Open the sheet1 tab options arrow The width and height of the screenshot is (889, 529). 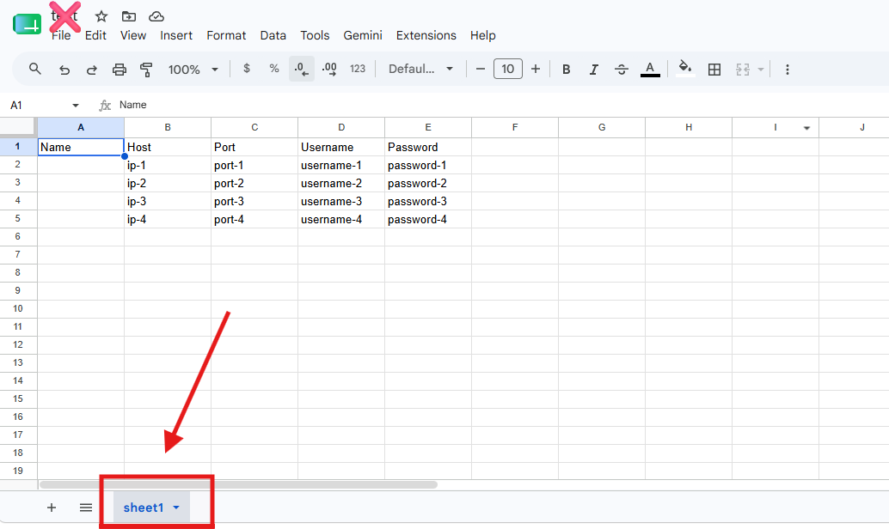click(x=175, y=508)
